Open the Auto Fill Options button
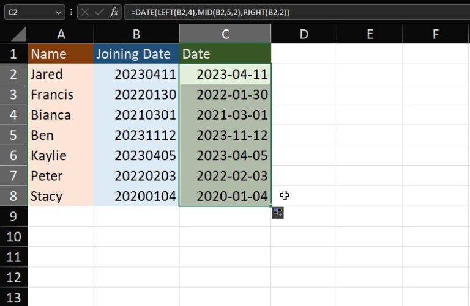Viewport: 470px width, 306px height. click(278, 213)
